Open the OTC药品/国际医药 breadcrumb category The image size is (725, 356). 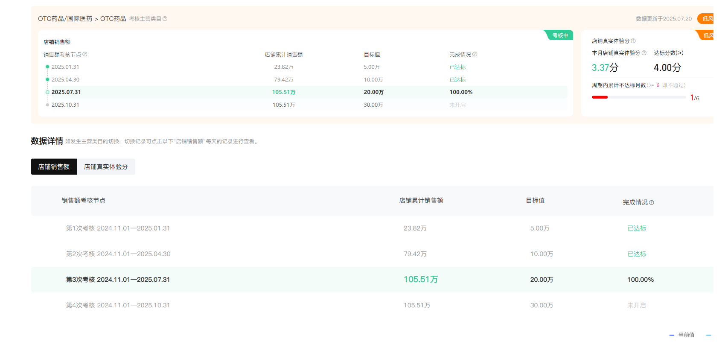[x=65, y=19]
